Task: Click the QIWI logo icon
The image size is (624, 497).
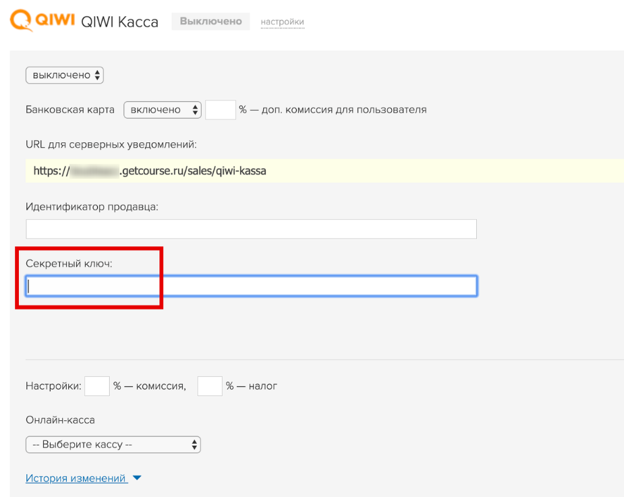Action: (42, 20)
